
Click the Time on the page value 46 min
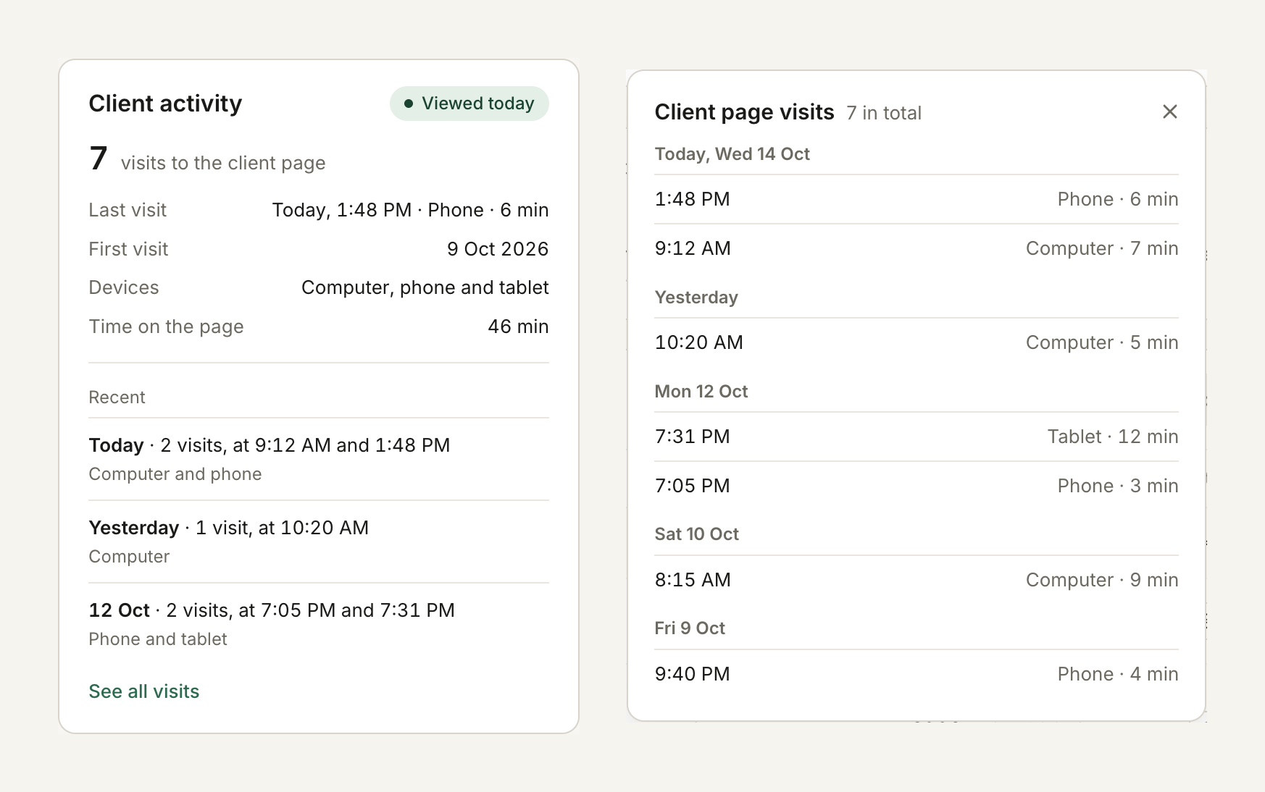coord(518,327)
